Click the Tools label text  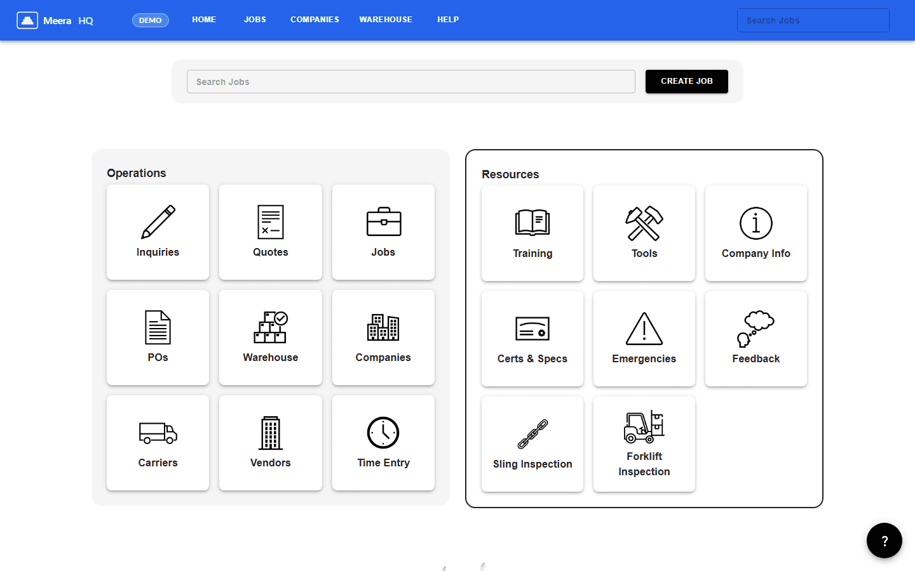(x=644, y=253)
